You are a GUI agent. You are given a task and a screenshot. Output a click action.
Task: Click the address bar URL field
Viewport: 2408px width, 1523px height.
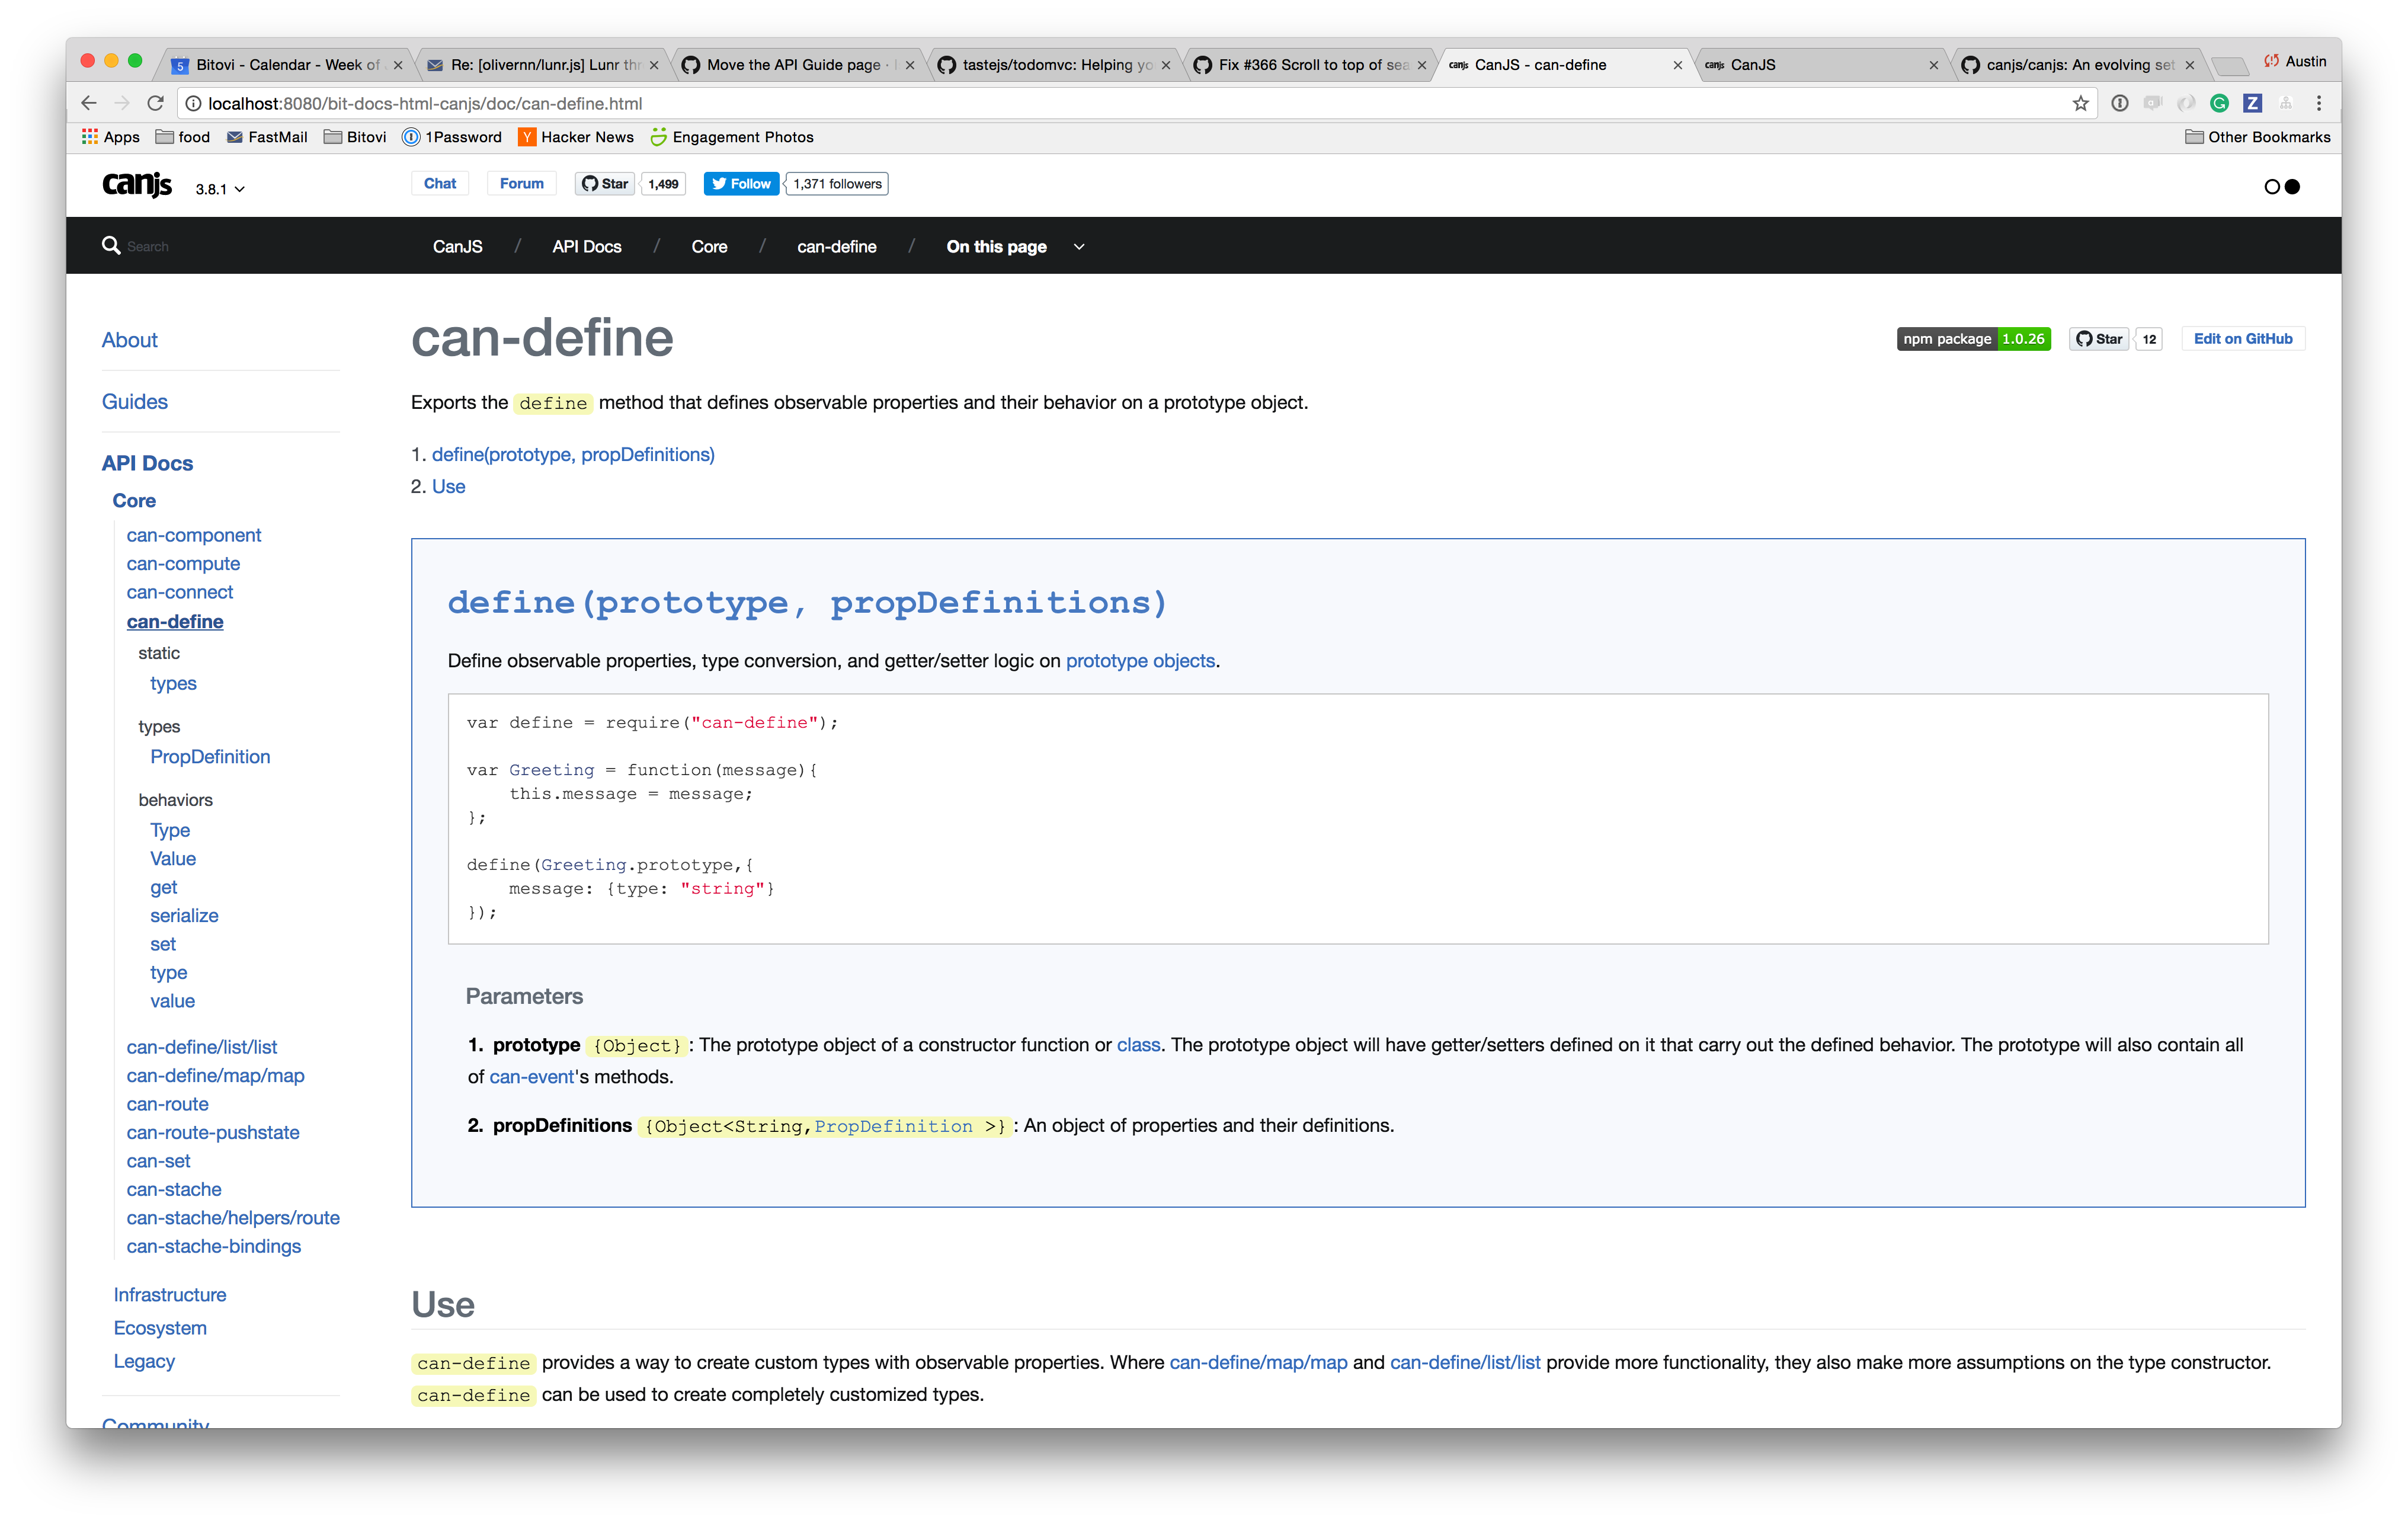click(x=1000, y=103)
